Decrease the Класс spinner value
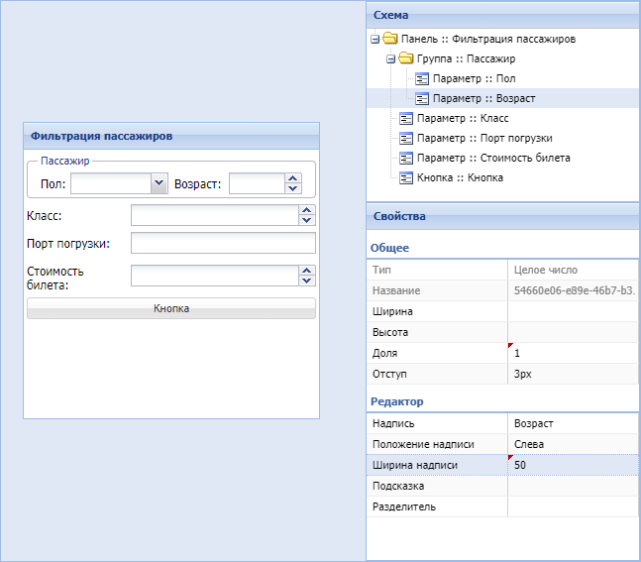641x562 pixels. (x=307, y=220)
